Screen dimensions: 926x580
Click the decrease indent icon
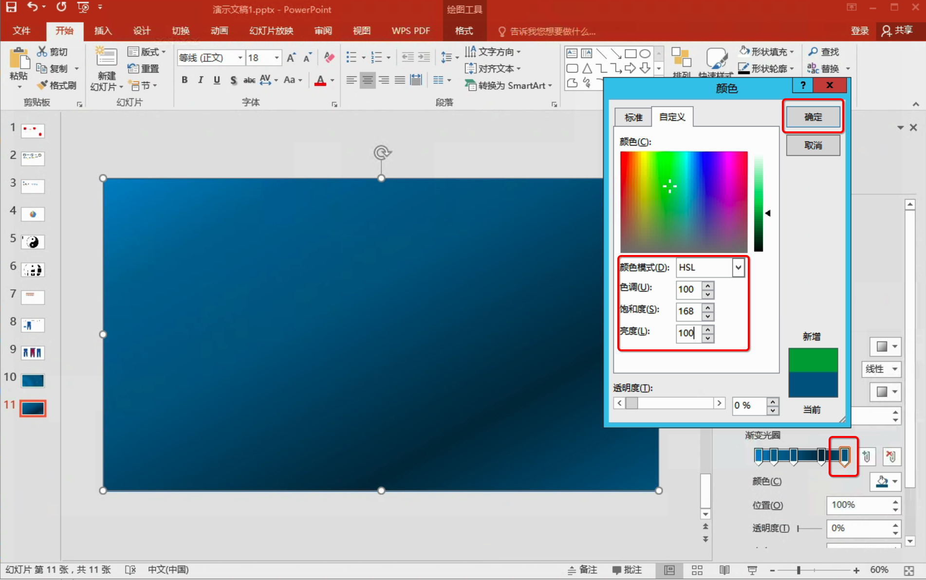click(408, 57)
